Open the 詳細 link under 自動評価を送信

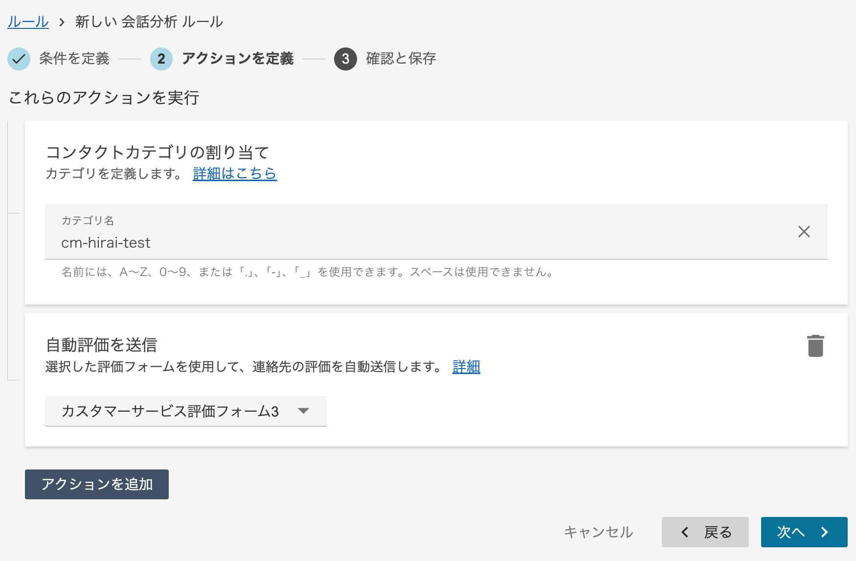tap(466, 366)
